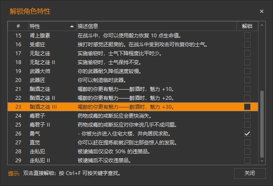Select the 勇气 trait name

35,134
